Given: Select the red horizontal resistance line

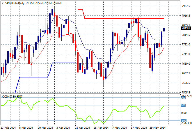Looking at the screenshot, I should [x=125, y=18].
